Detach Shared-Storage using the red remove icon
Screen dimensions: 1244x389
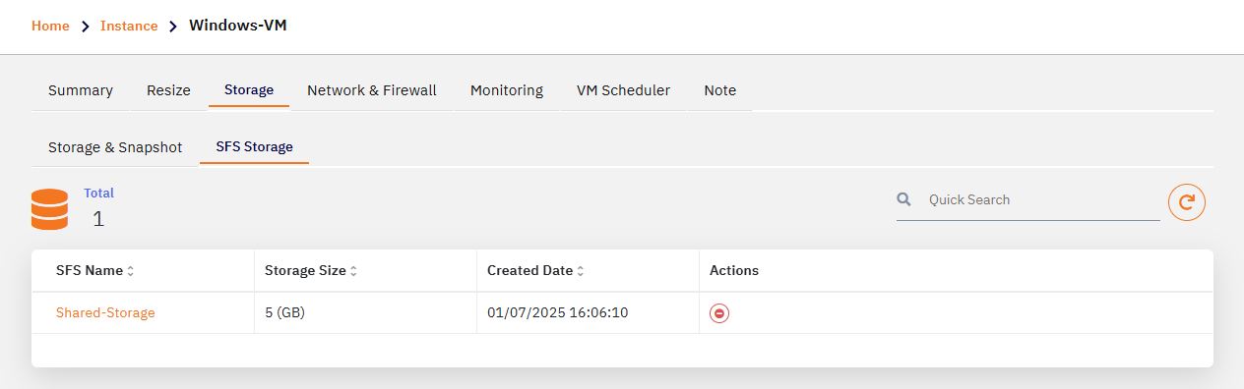(x=719, y=313)
